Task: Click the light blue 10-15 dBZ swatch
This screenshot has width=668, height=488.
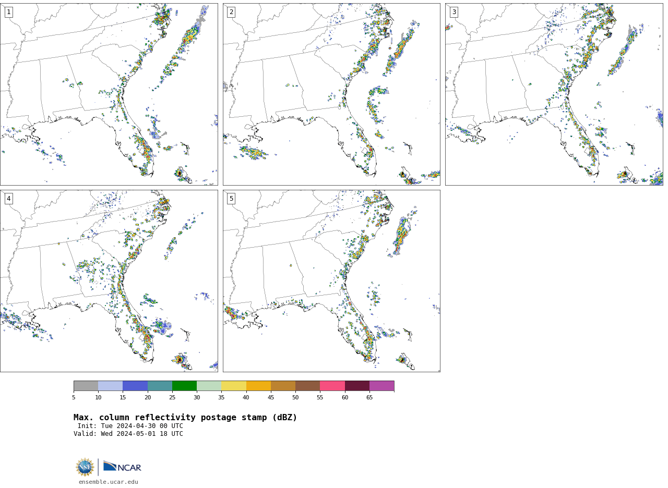Action: (110, 386)
